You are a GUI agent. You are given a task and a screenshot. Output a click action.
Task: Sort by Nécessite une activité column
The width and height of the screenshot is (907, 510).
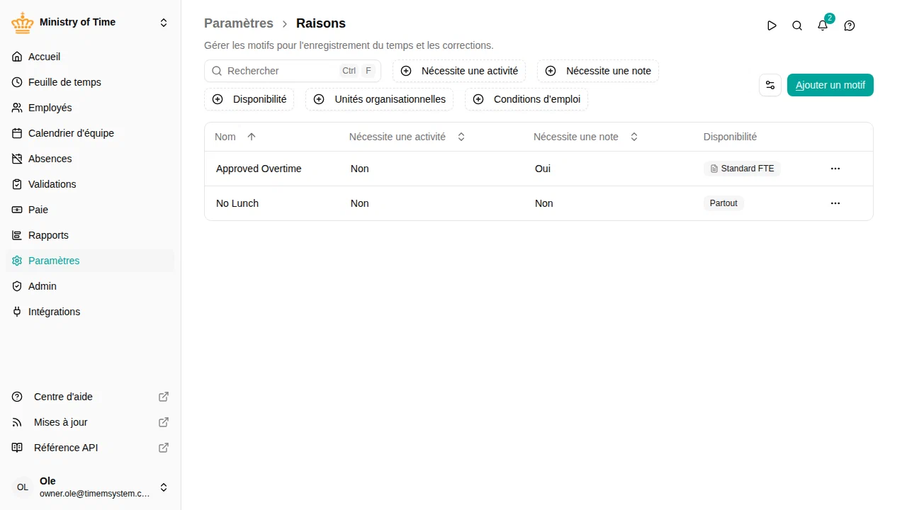pos(407,137)
